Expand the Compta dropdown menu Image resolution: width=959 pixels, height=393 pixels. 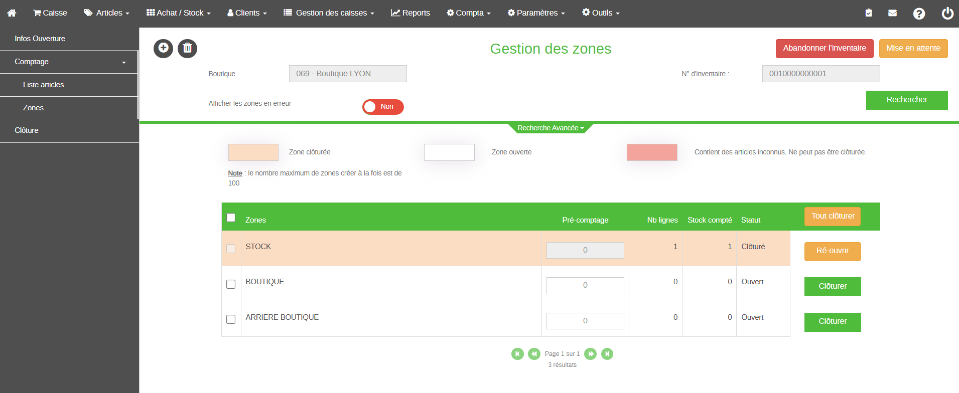pos(469,13)
